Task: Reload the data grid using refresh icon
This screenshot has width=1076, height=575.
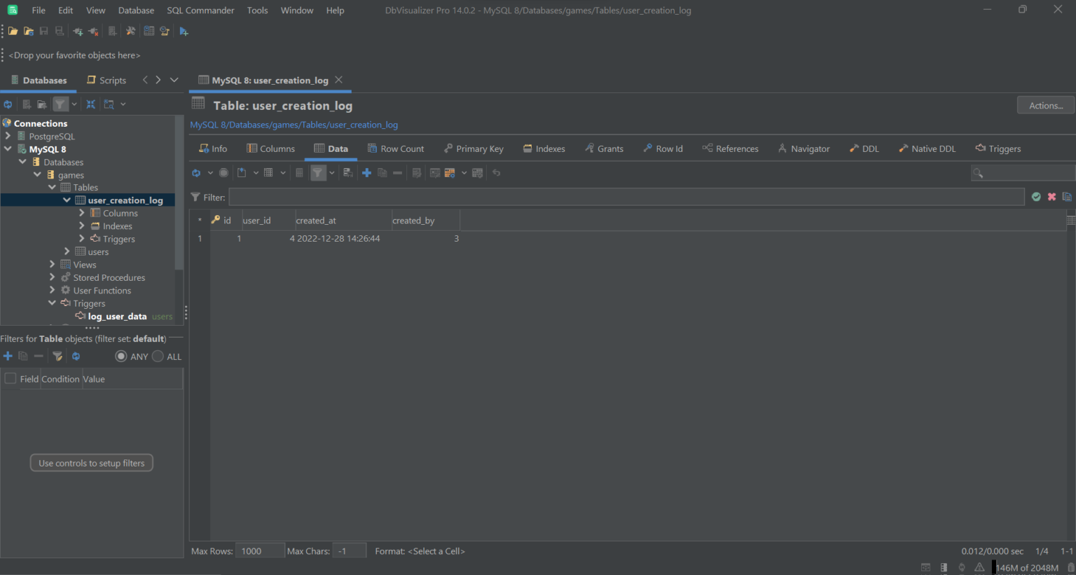Action: [196, 173]
